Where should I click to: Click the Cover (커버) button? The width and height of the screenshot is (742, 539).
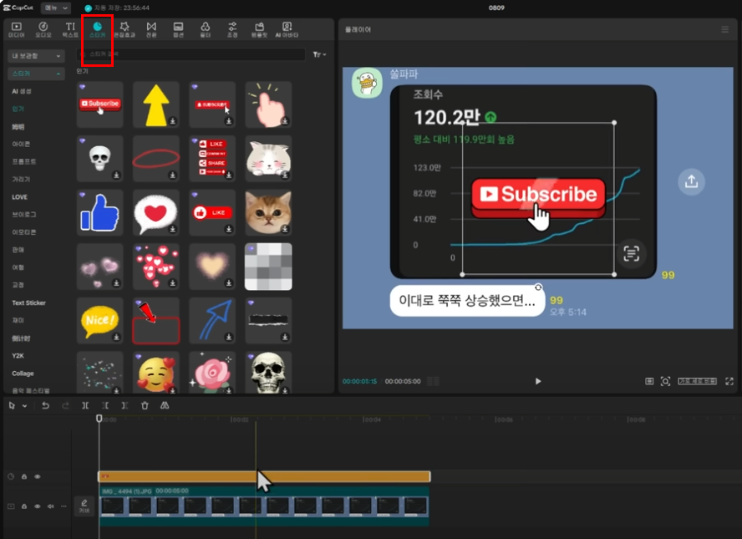pyautogui.click(x=84, y=506)
